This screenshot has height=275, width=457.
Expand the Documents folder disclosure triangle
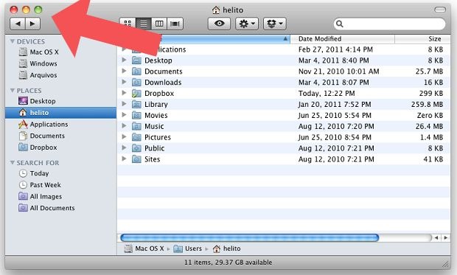point(124,72)
